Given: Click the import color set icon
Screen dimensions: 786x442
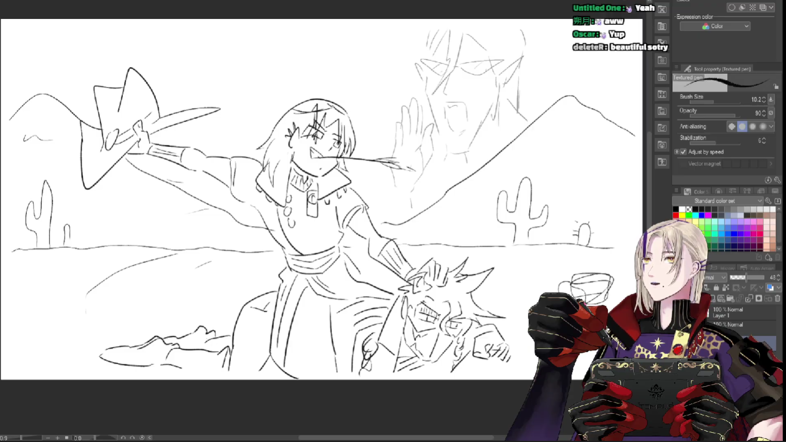Looking at the screenshot, I should [x=777, y=201].
